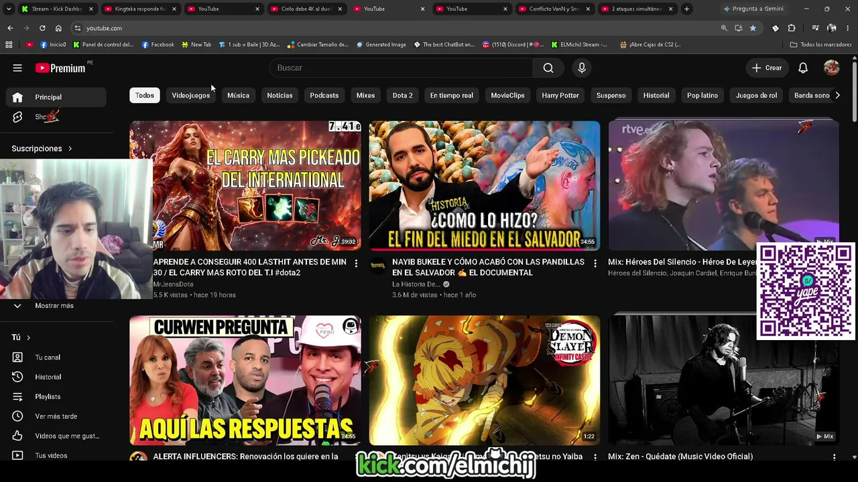Open the Todos los marcadores folder
The image size is (858, 482).
[820, 45]
